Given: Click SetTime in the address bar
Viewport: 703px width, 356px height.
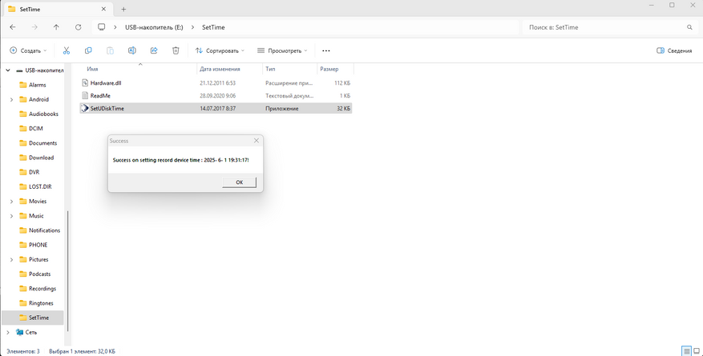Looking at the screenshot, I should click(213, 27).
